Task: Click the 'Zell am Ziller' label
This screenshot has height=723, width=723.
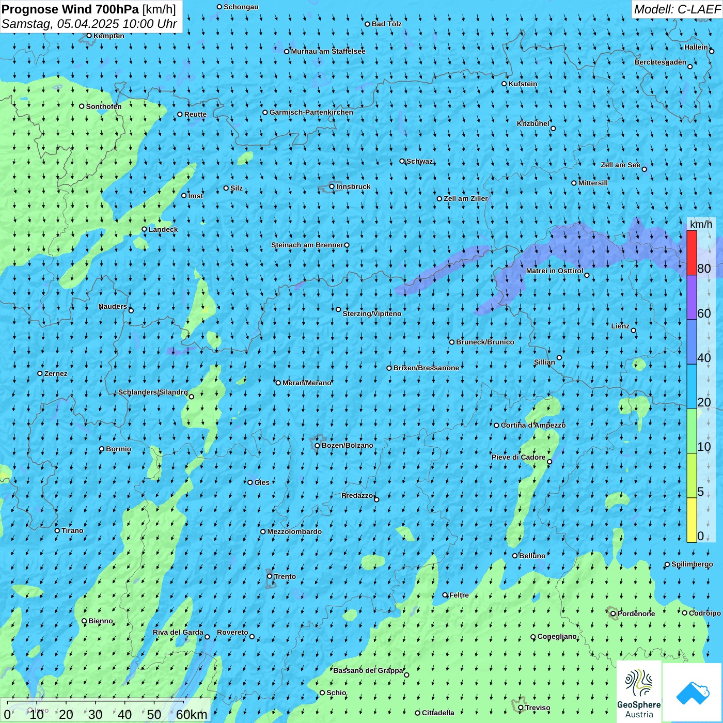Action: [465, 198]
